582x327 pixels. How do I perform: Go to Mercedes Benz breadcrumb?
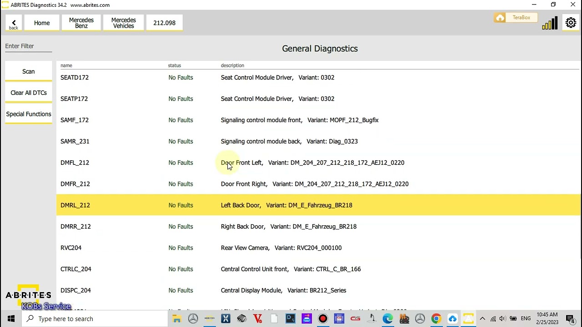[x=81, y=23]
